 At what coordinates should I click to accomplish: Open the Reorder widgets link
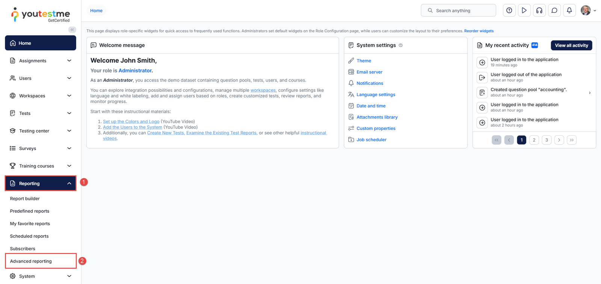coord(479,31)
